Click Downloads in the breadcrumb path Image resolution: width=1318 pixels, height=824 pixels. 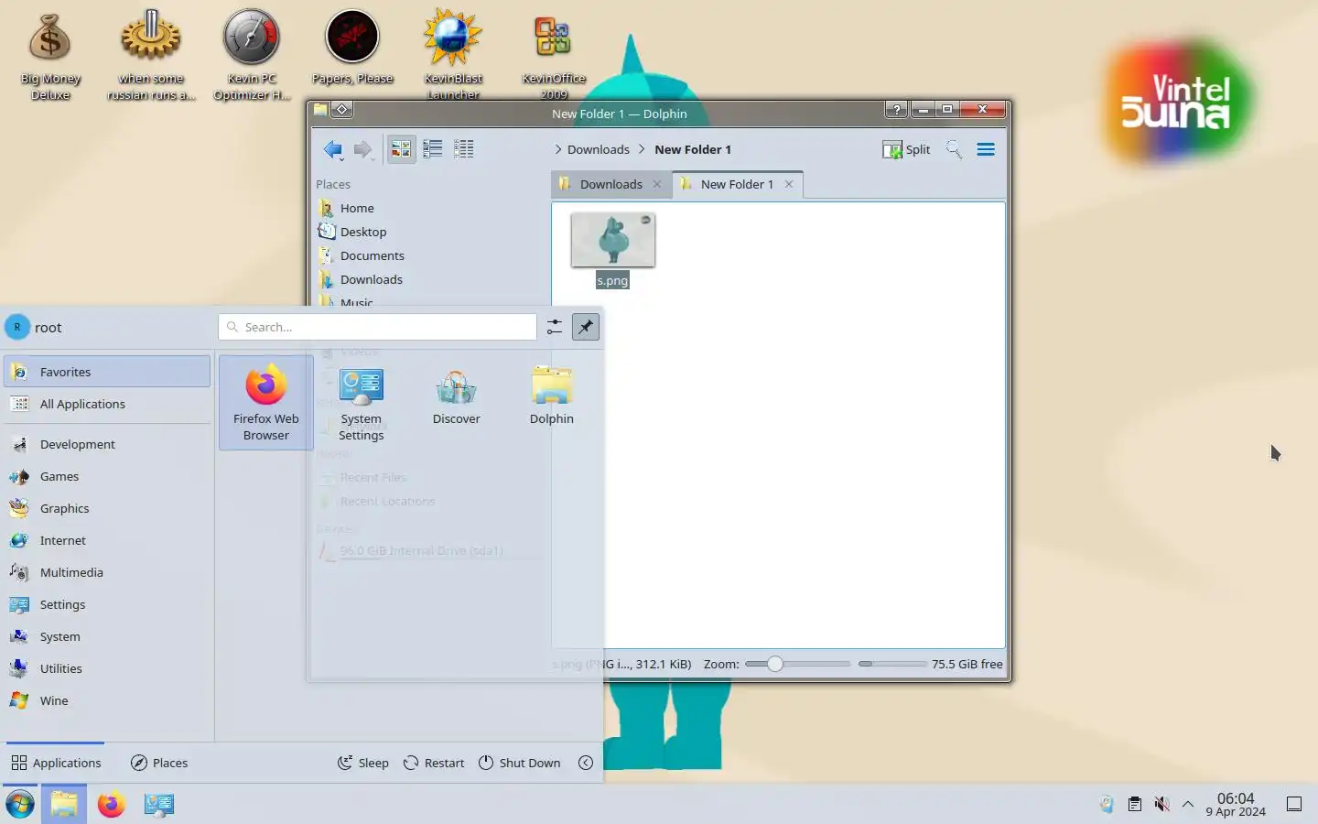pos(599,149)
